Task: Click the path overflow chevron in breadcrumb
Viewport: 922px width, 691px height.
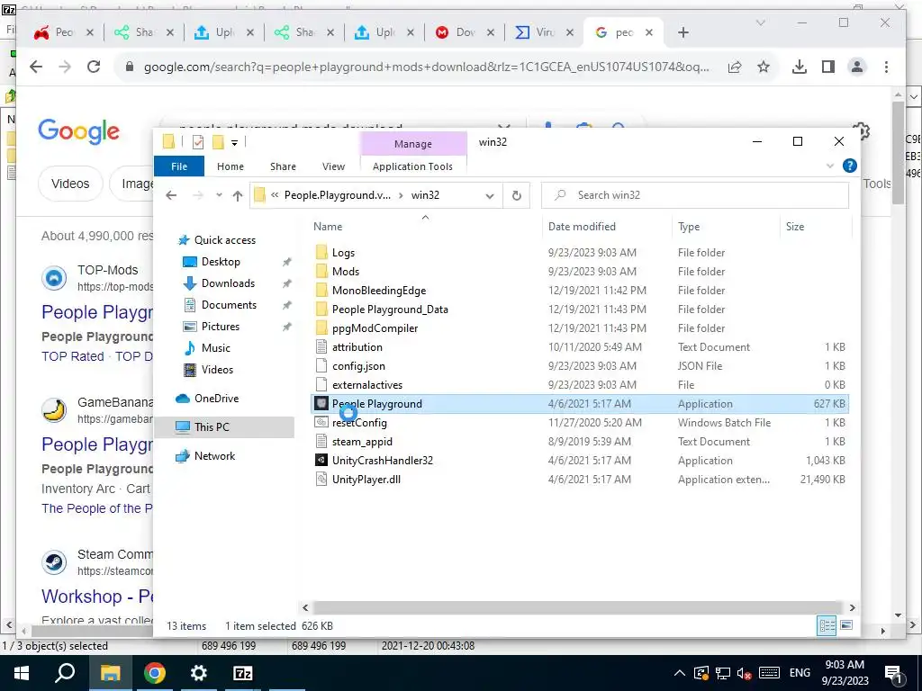Action: pyautogui.click(x=275, y=195)
